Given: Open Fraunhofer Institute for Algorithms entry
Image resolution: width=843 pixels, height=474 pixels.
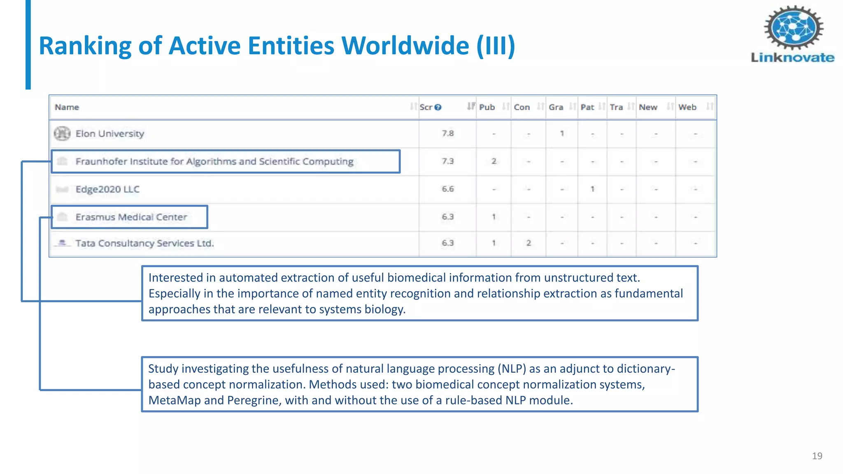Looking at the screenshot, I should click(214, 161).
